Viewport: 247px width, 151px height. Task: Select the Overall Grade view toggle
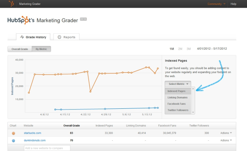pos(20,49)
